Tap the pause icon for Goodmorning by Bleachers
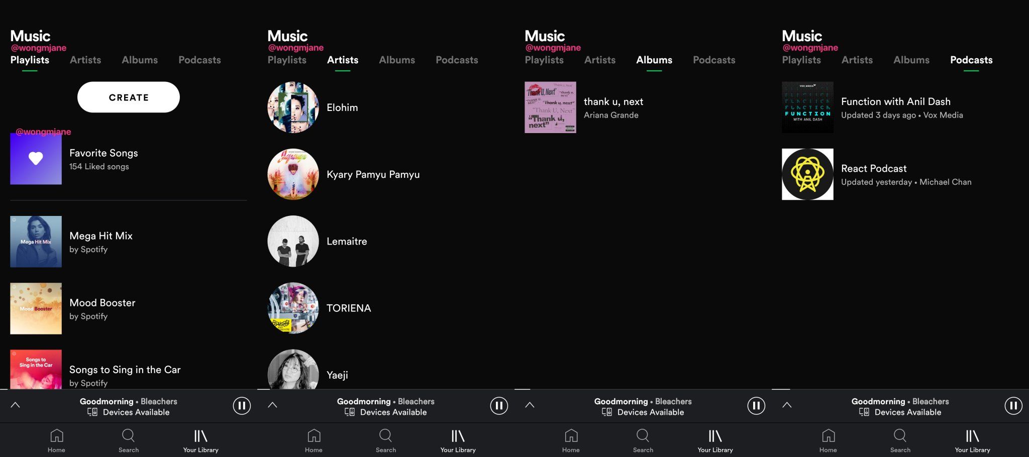The height and width of the screenshot is (457, 1029). point(242,405)
